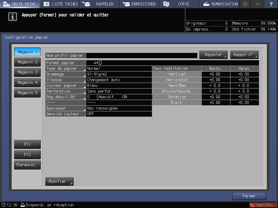This screenshot has height=208, width=278.
Task: Open the NUMERISATION tab
Action: [x=220, y=4]
